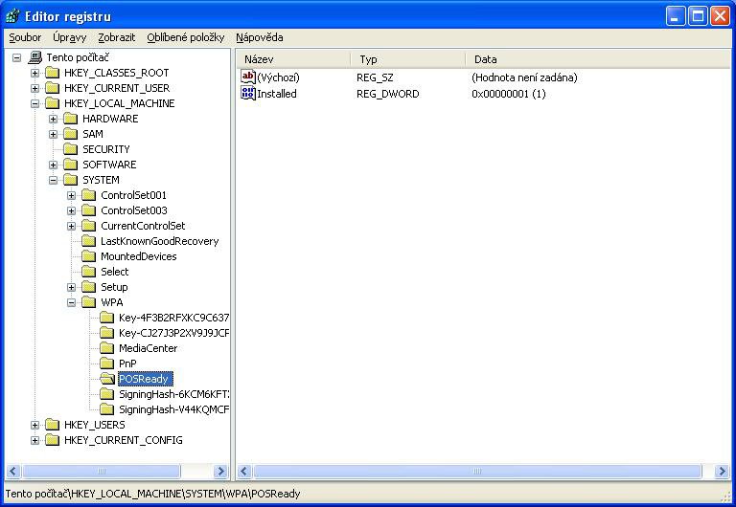Click the HKEY_CURRENT_USER folder icon
This screenshot has width=736, height=507.
click(52, 88)
